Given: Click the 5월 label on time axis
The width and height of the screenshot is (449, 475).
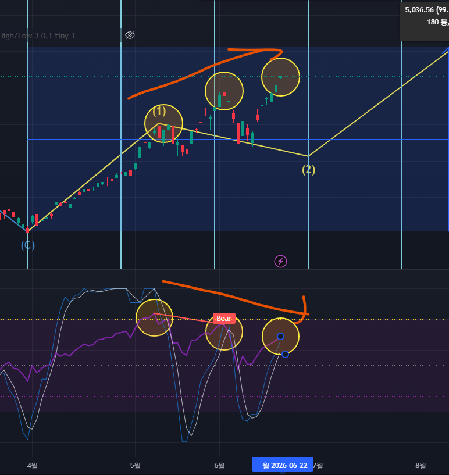Looking at the screenshot, I should [135, 465].
